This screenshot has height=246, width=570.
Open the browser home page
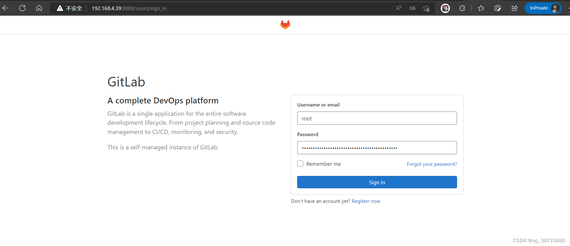[x=39, y=8]
